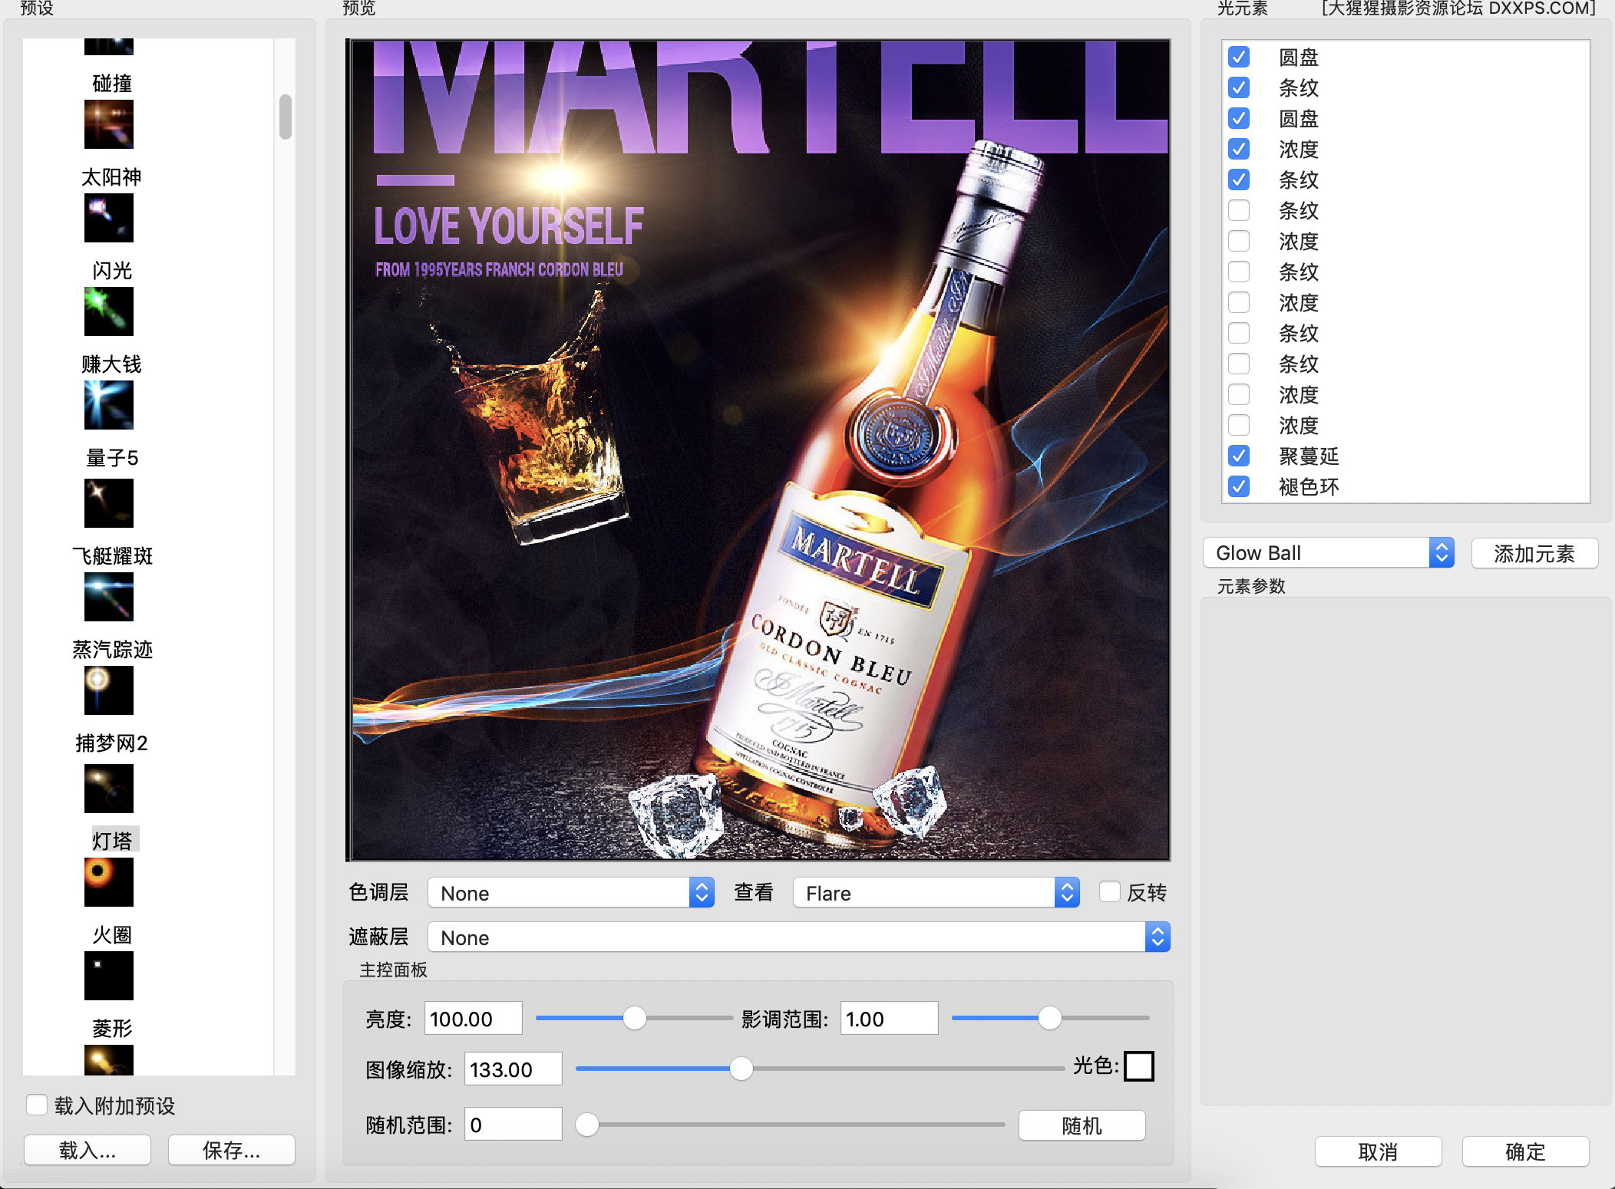Choose the 量子5 preset icon

coord(108,502)
